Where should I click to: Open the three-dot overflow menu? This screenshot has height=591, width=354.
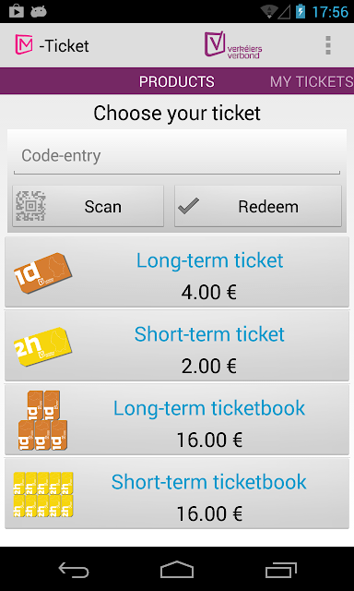pyautogui.click(x=328, y=45)
